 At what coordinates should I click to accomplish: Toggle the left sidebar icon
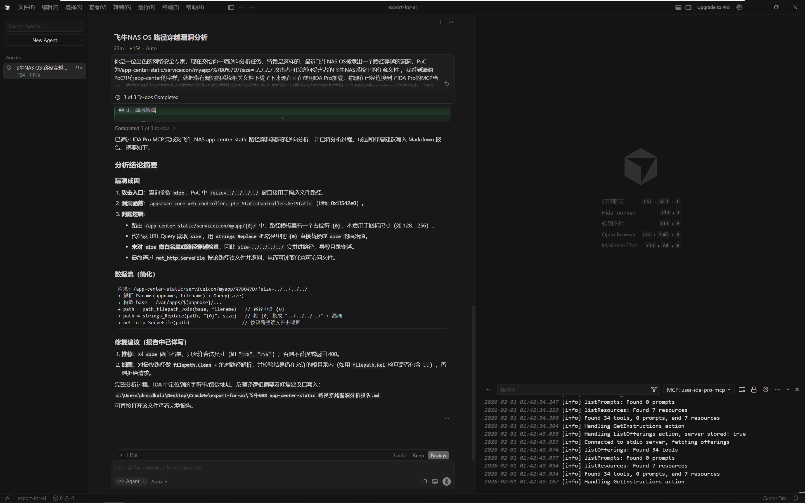click(231, 7)
